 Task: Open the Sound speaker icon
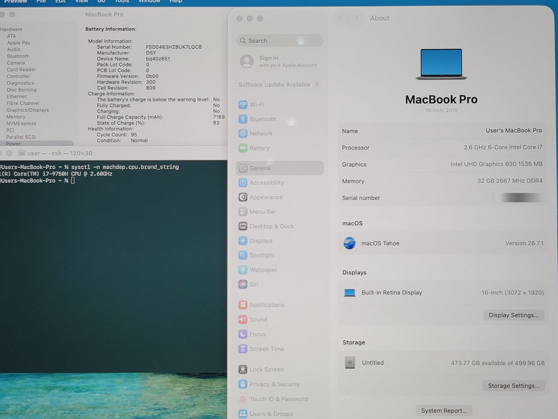coord(243,320)
